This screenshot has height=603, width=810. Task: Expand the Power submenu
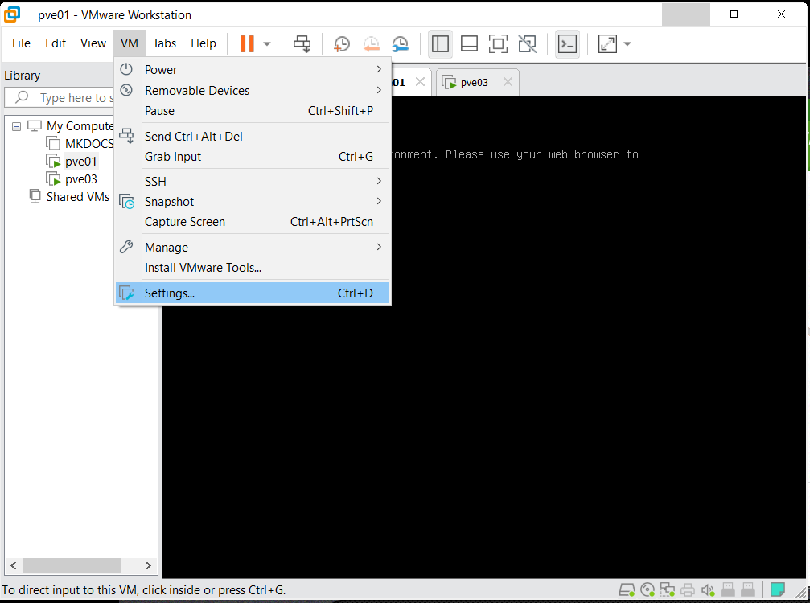click(253, 69)
